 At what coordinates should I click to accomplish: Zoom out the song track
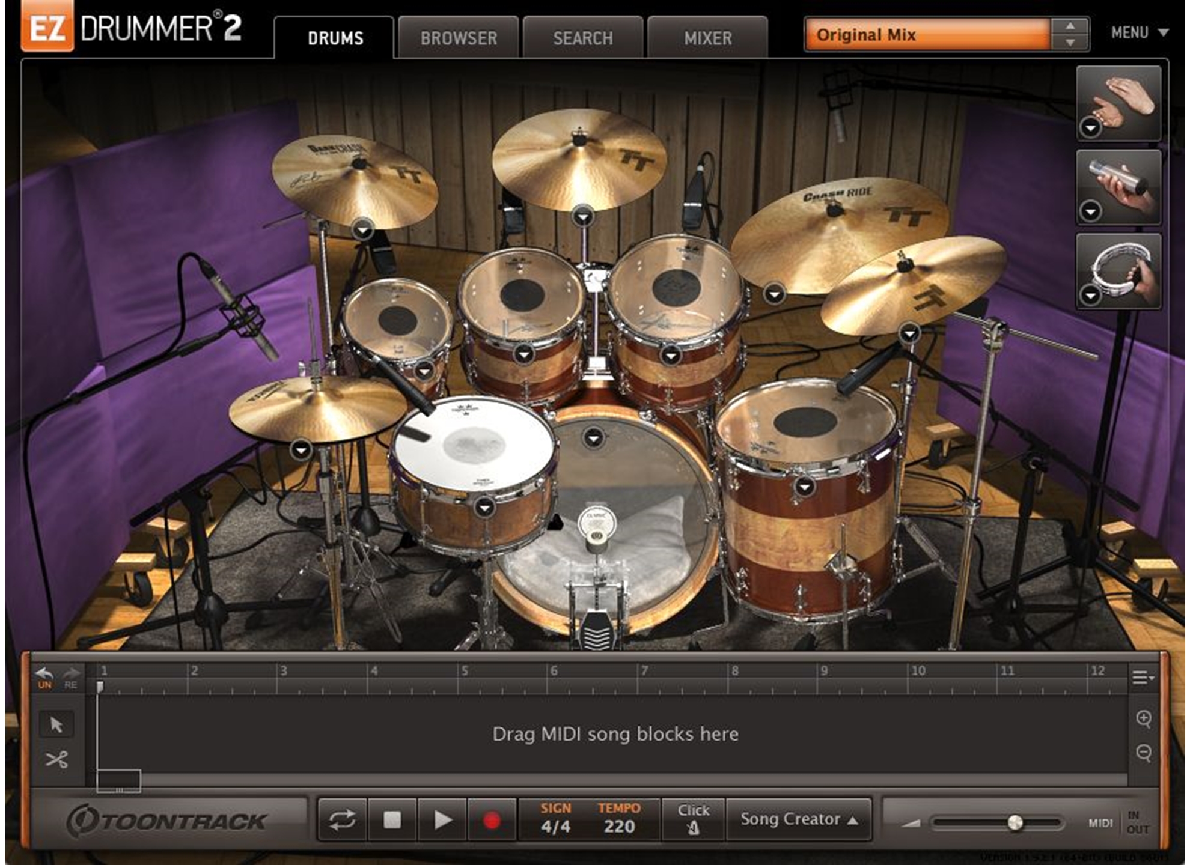pyautogui.click(x=1144, y=753)
